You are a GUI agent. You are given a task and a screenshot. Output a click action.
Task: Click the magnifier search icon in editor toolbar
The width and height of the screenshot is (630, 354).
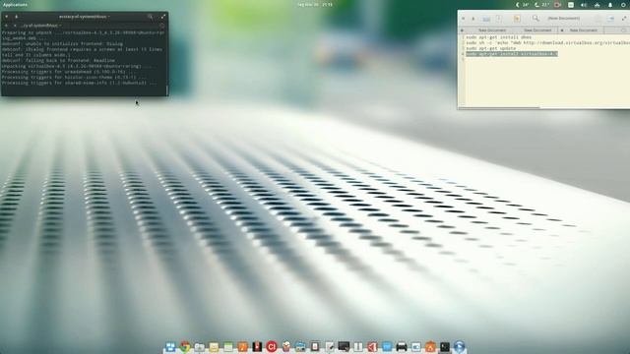coord(535,18)
